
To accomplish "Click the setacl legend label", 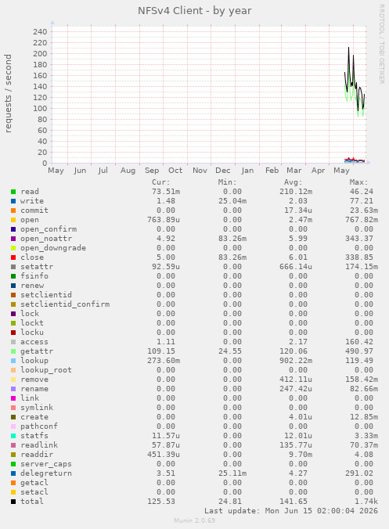I will [34, 492].
